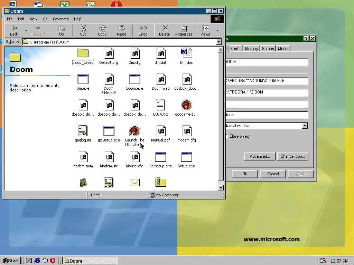Select the Manual.pdf file
This screenshot has height=265, width=354.
tap(160, 134)
